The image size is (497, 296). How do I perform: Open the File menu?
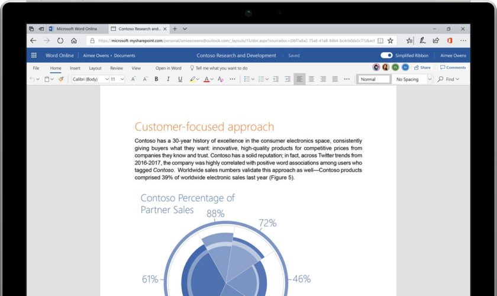pyautogui.click(x=36, y=68)
